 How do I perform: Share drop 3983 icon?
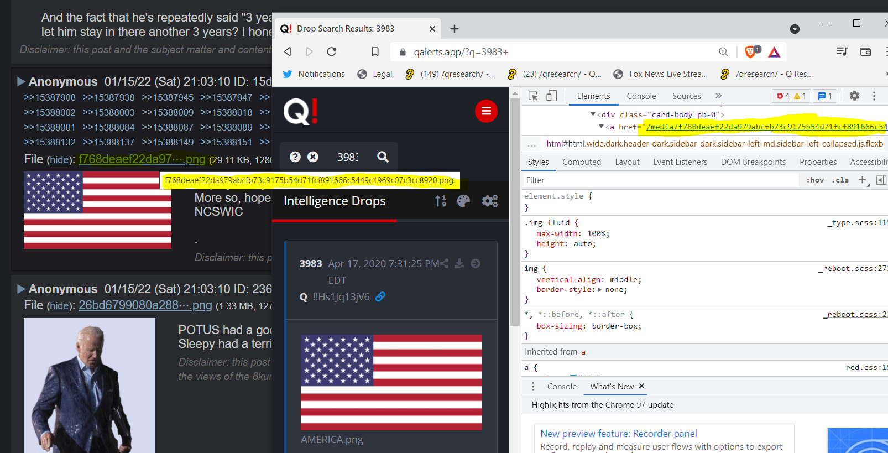click(x=444, y=264)
